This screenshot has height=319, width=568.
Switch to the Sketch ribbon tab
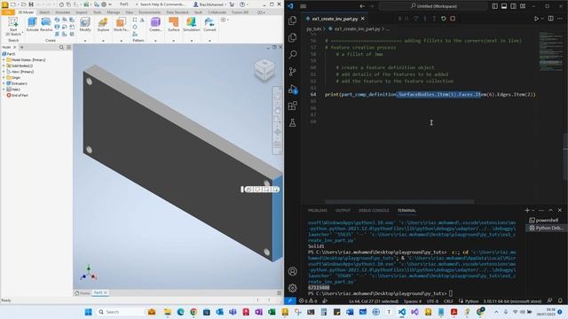coord(44,12)
